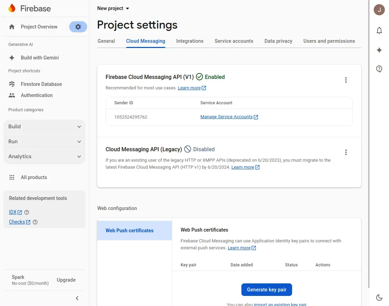Expand the Build category
The image size is (389, 306).
click(x=44, y=127)
